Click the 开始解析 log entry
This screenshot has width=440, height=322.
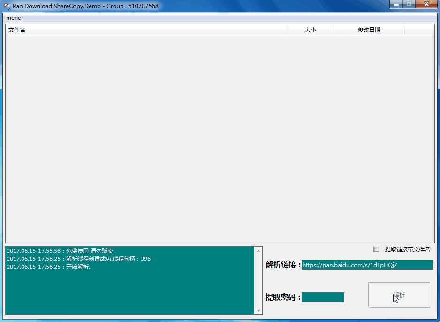(49, 267)
